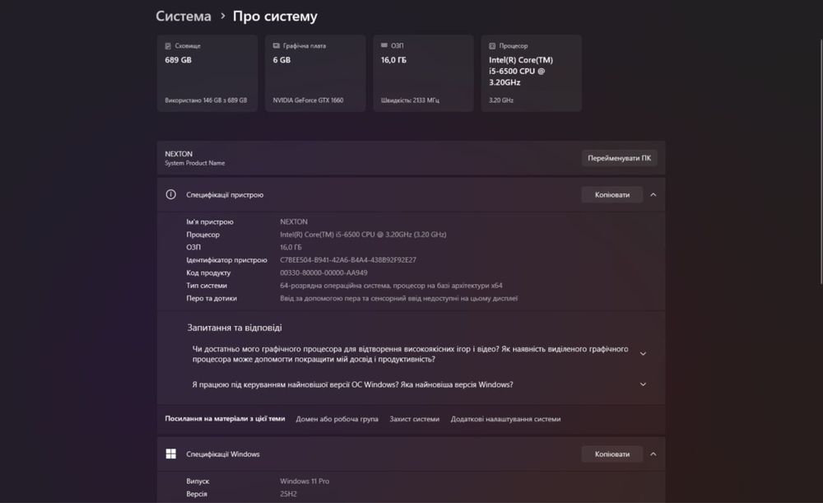Copy device specifications with Копіювати button
The image size is (823, 503).
(x=612, y=195)
